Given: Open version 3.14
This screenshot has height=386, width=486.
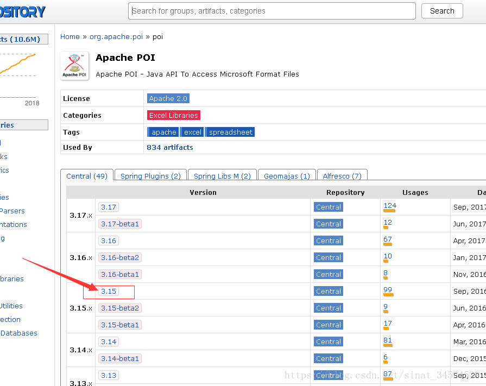Looking at the screenshot, I should [x=109, y=341].
